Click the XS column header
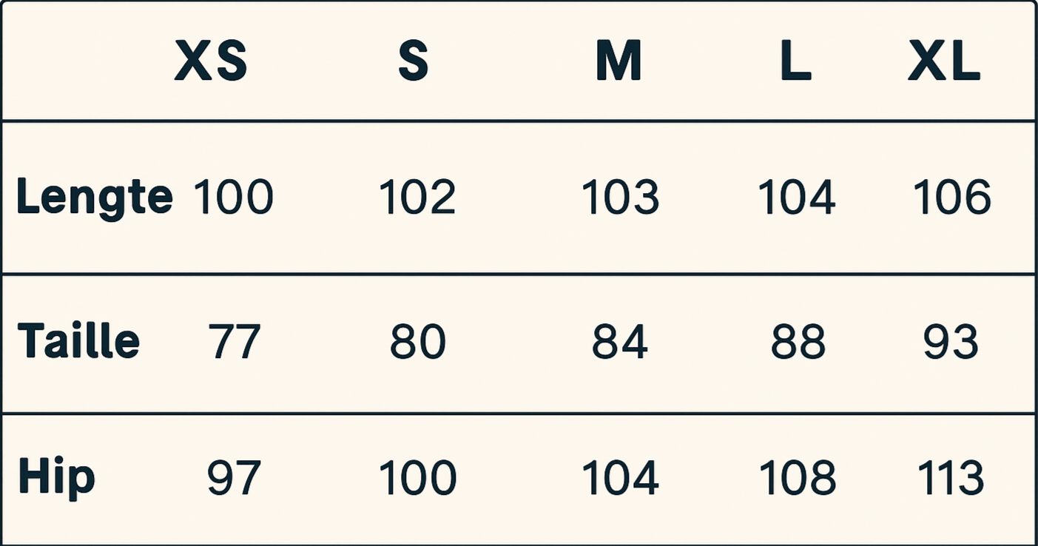This screenshot has width=1038, height=546. pos(211,62)
